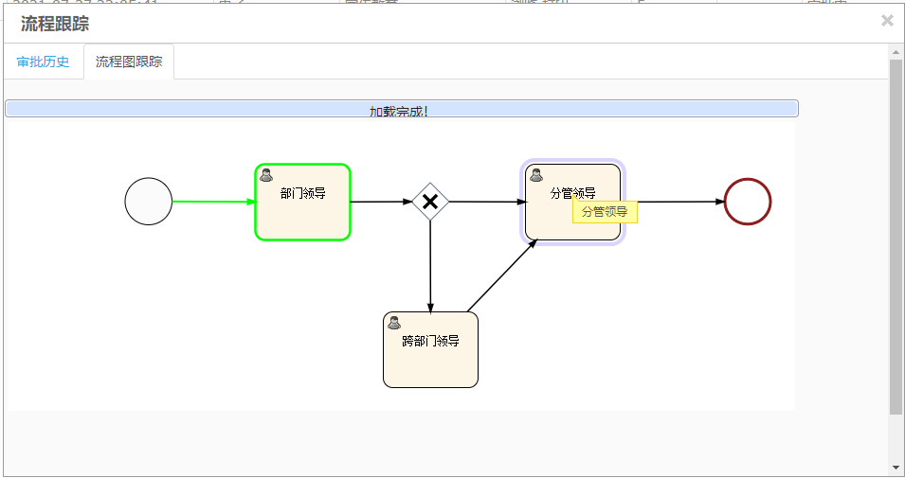Close the 流程跟踪 dialog
The image size is (905, 478).
pyautogui.click(x=887, y=21)
